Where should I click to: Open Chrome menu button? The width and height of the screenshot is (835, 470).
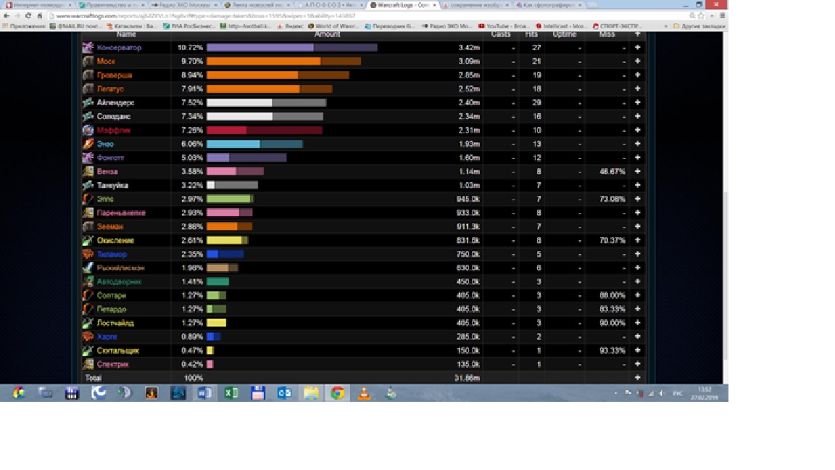[x=722, y=16]
